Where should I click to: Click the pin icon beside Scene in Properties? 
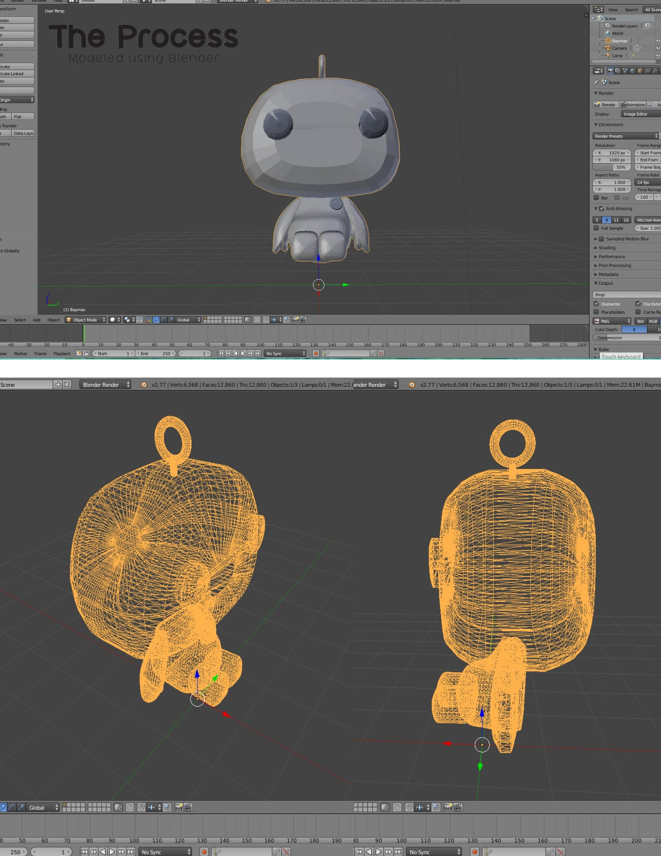pos(596,82)
